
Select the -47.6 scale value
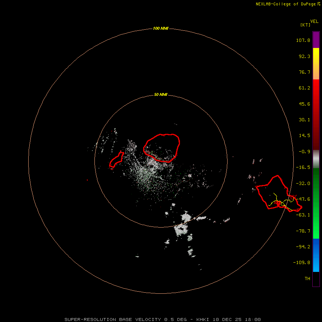coord(303,199)
